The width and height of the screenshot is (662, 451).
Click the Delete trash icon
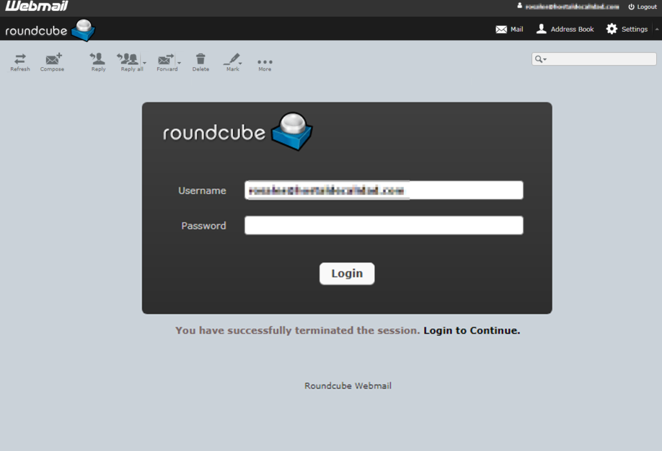tap(200, 62)
